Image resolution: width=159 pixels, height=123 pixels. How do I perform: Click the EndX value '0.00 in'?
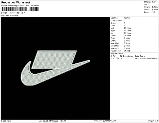127,38
